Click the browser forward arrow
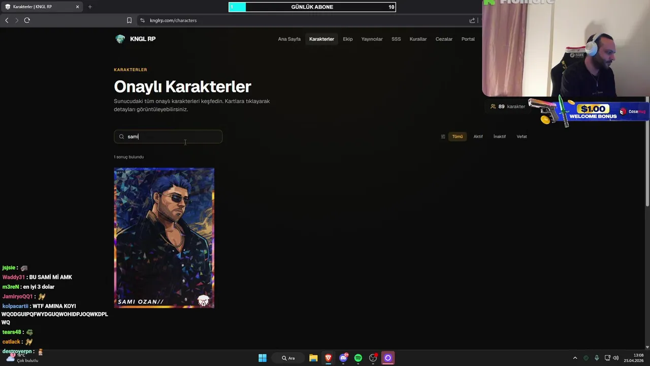 tap(17, 20)
